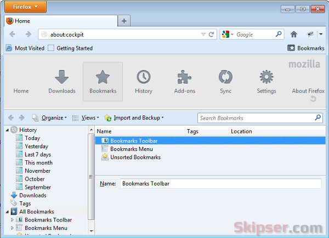Select Unsorted Bookmarks row in list
Screen dimensions: 329x238
210,157
